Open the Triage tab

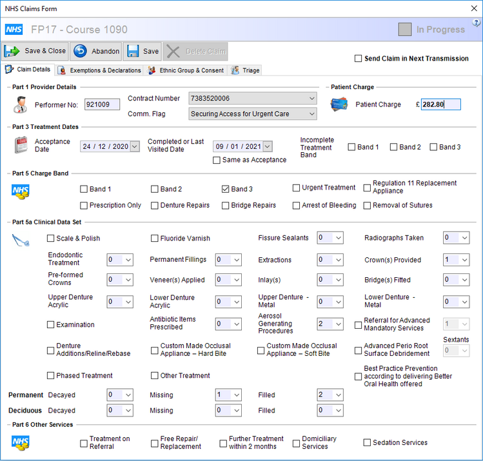[245, 70]
